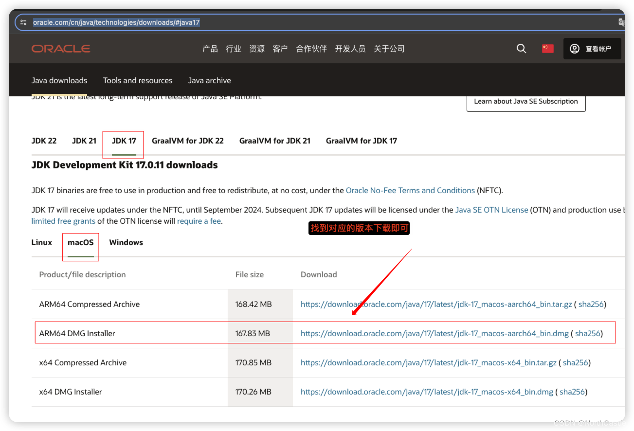The height and width of the screenshot is (431, 634).
Task: Open the 客户 menu
Action: [280, 49]
